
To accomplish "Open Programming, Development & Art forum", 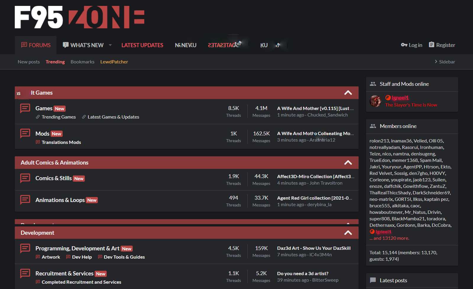I will 77,248.
